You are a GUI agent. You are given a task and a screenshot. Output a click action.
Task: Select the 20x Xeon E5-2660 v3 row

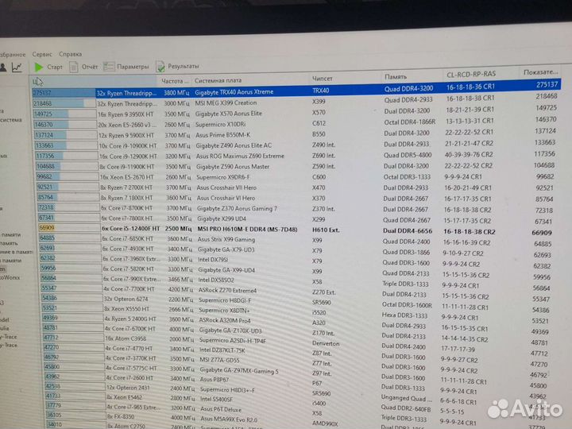296,122
